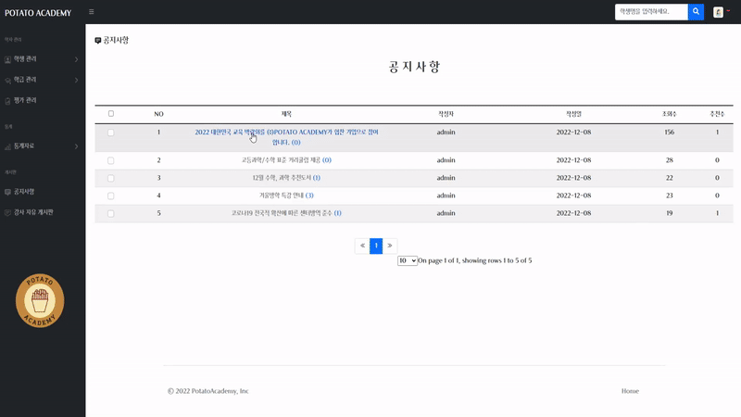Expand the 통계자료 submenu chevron
This screenshot has width=741, height=417.
76,146
